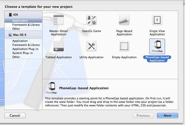Select the Utility Application tools icon
This screenshot has height=125, width=185.
(x=91, y=46)
